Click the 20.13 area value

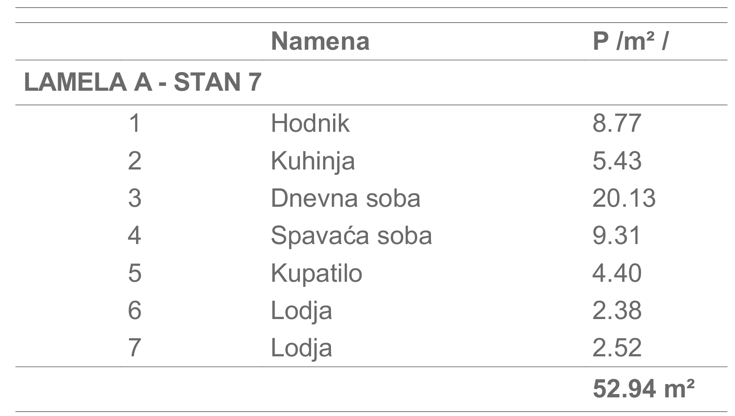[x=624, y=198]
